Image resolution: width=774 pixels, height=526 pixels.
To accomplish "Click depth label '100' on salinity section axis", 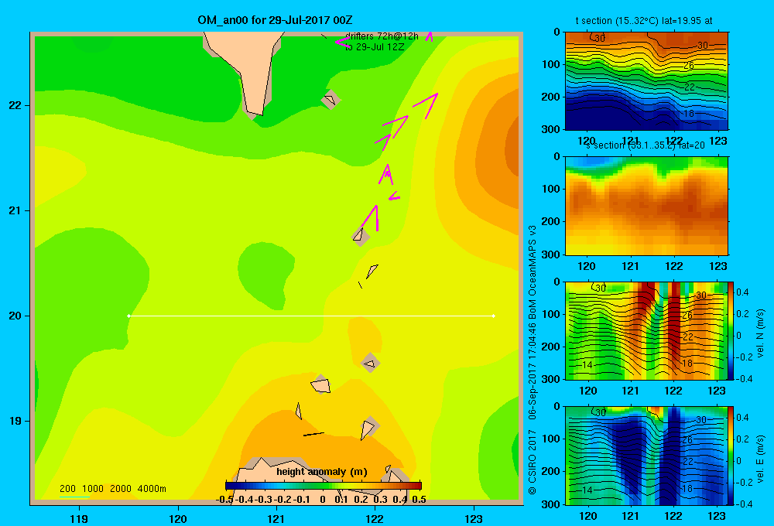I will [x=551, y=189].
